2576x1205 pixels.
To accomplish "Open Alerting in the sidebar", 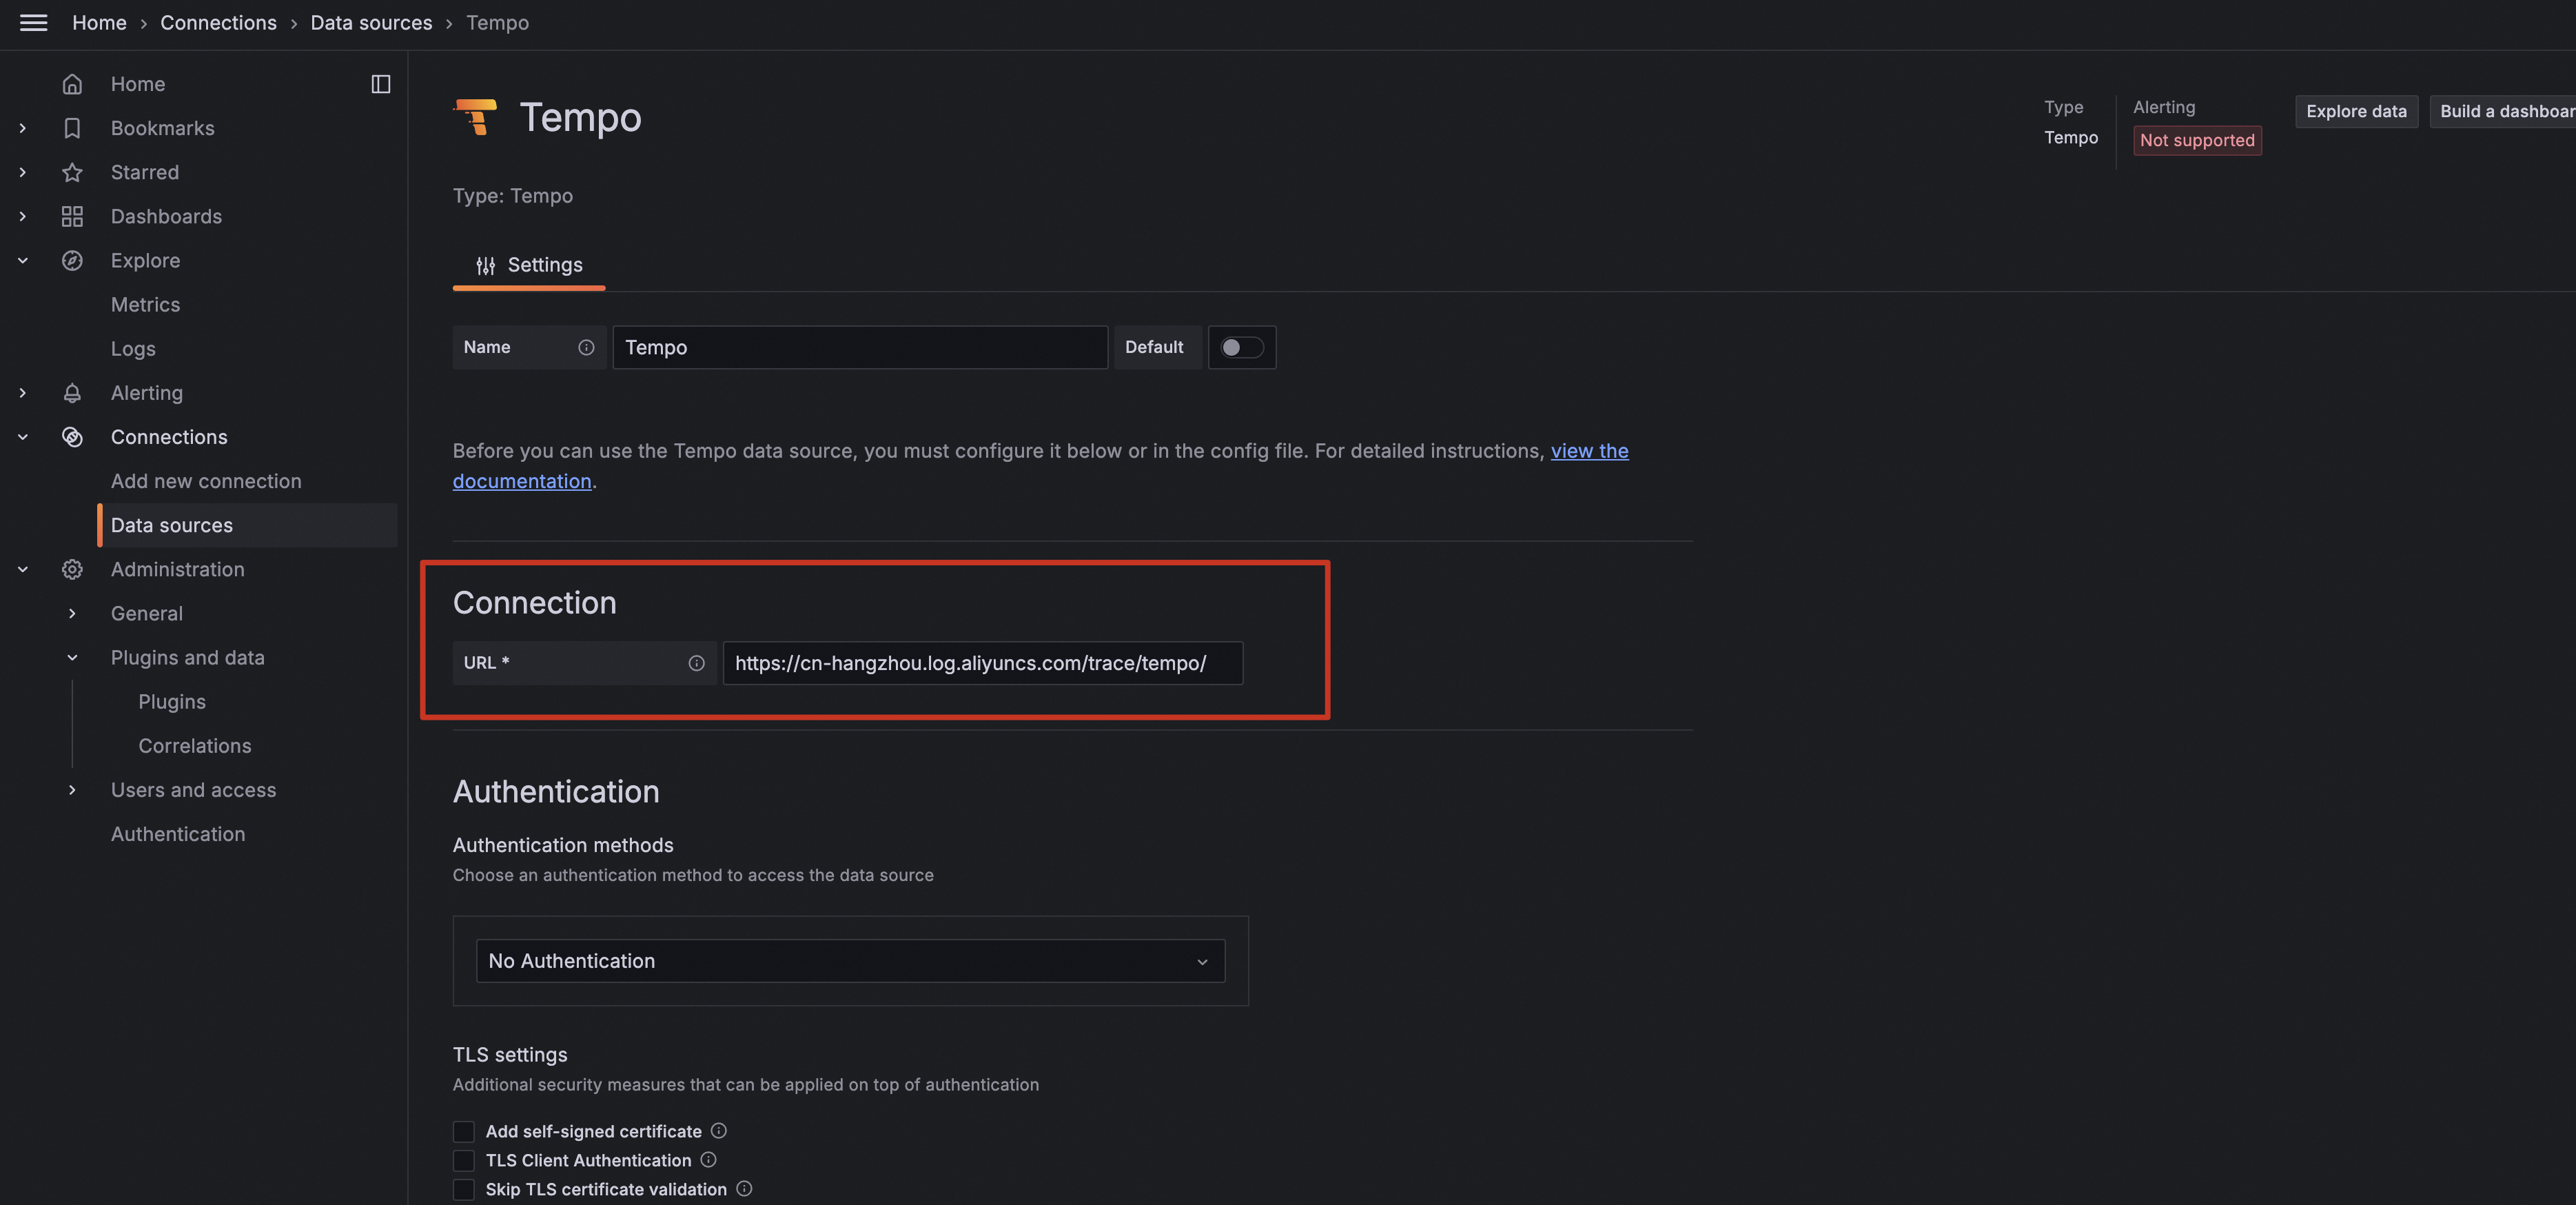I will 147,393.
